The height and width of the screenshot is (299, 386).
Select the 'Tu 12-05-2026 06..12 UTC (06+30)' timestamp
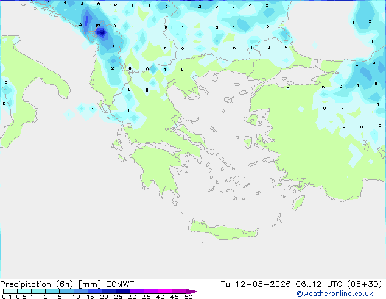(301, 284)
